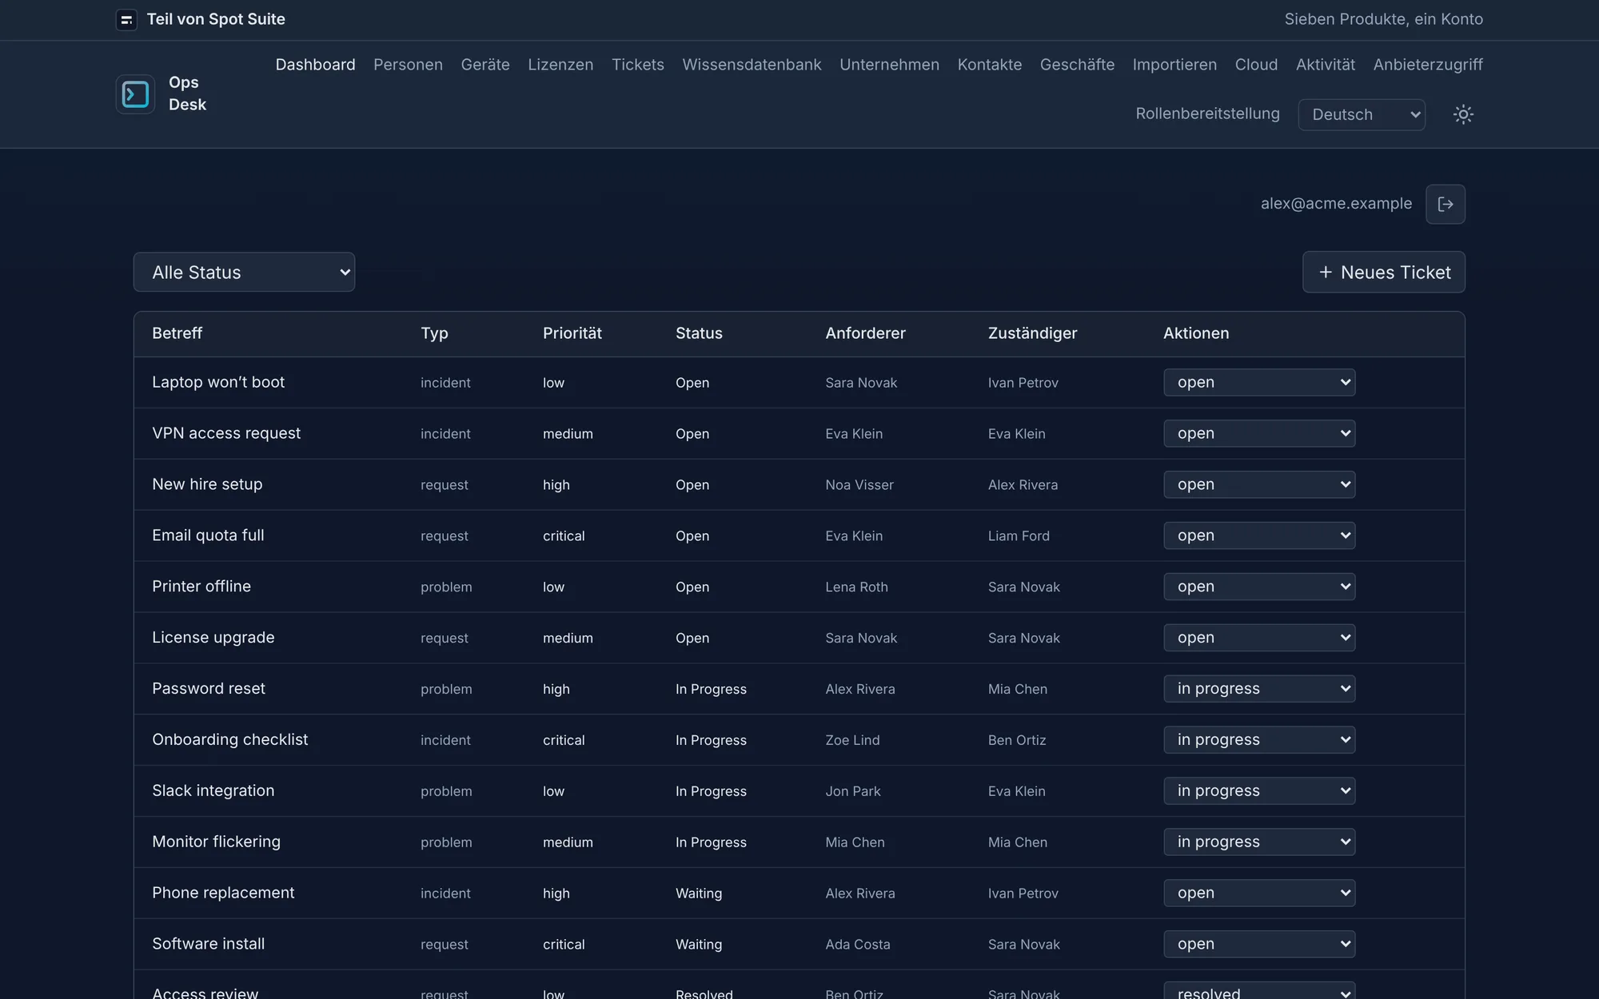Click plus icon in Neues Ticket button
The width and height of the screenshot is (1599, 999).
(x=1326, y=273)
